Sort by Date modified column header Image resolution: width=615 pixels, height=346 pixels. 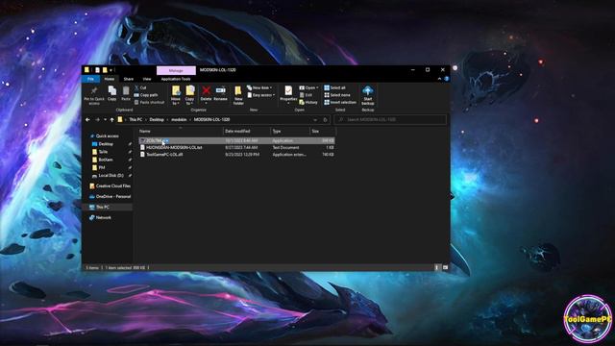click(246, 131)
